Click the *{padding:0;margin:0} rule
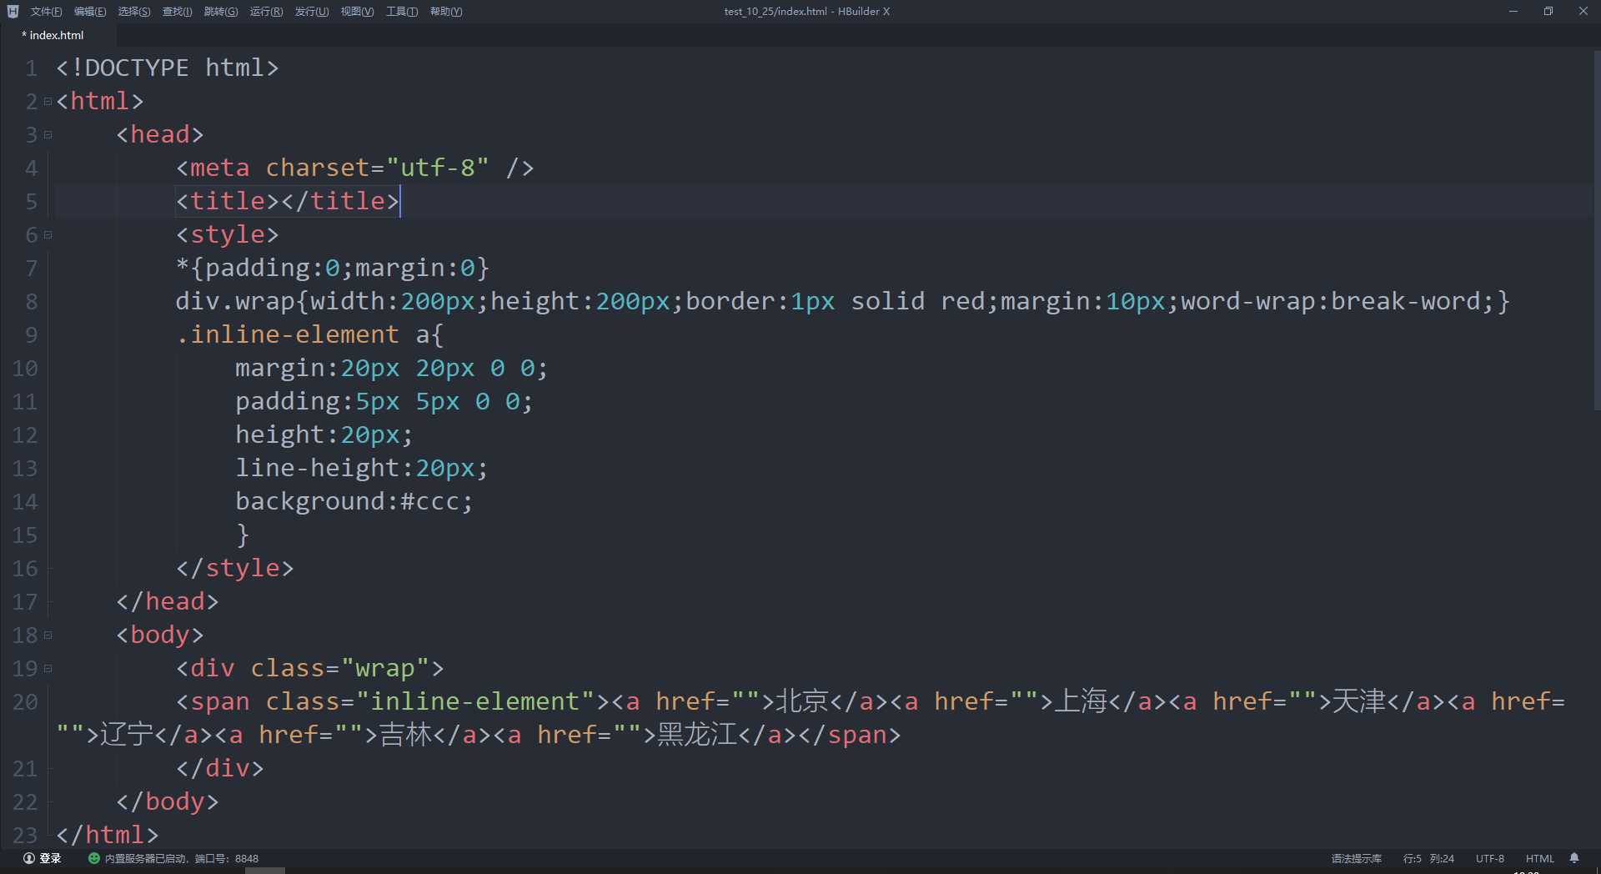This screenshot has width=1601, height=874. click(x=332, y=268)
